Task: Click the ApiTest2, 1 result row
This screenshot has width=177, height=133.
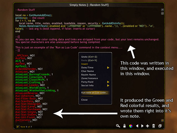Action: coord(23,66)
